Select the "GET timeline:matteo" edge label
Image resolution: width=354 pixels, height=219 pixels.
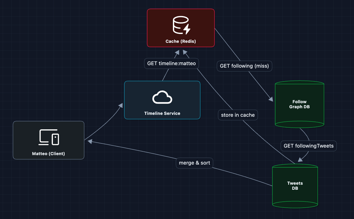coord(171,63)
